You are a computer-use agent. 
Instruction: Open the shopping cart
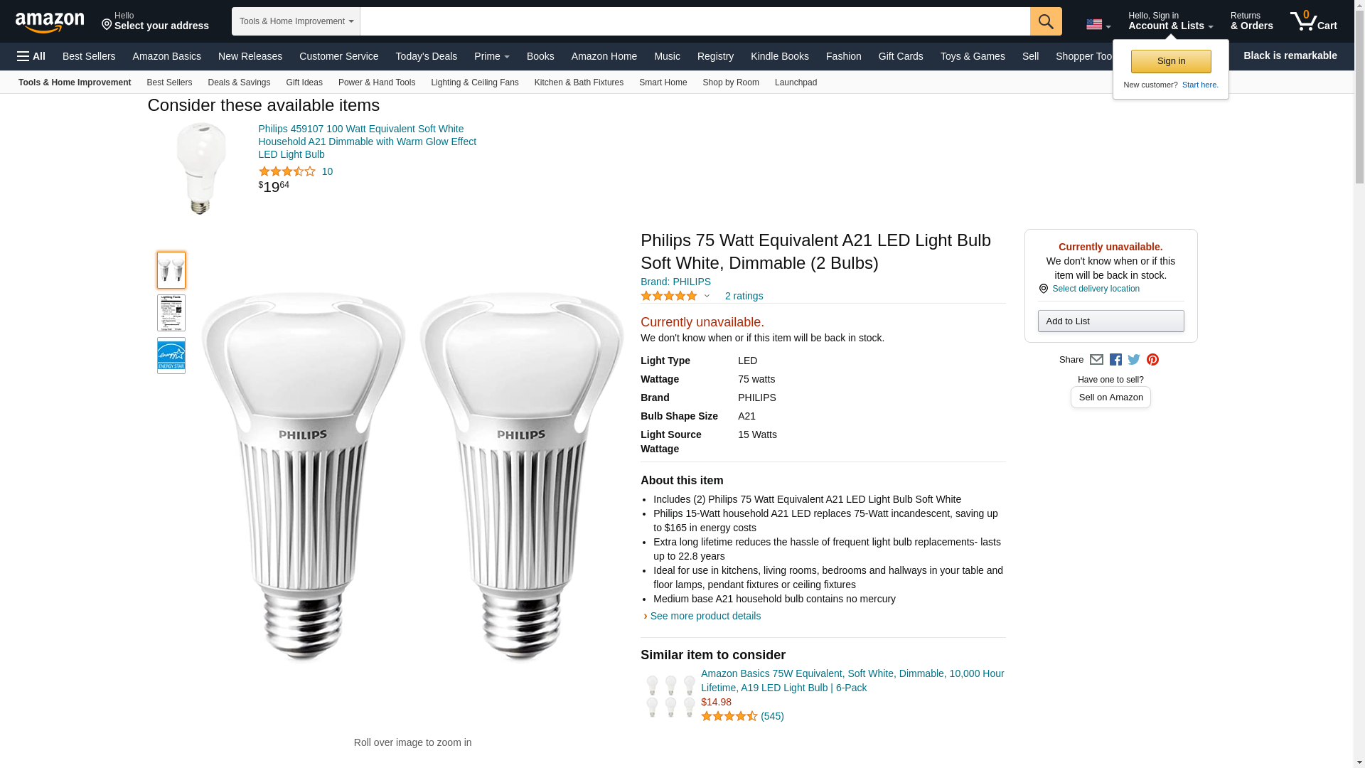(1314, 21)
